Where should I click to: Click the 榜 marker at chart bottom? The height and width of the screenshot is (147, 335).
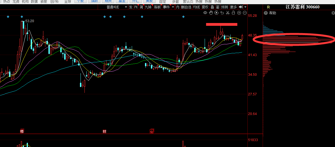coord(22,131)
